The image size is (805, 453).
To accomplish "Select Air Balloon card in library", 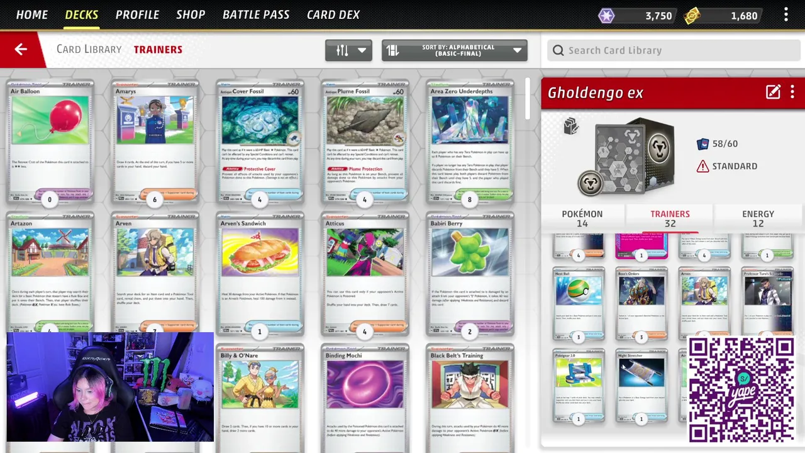I will point(50,142).
